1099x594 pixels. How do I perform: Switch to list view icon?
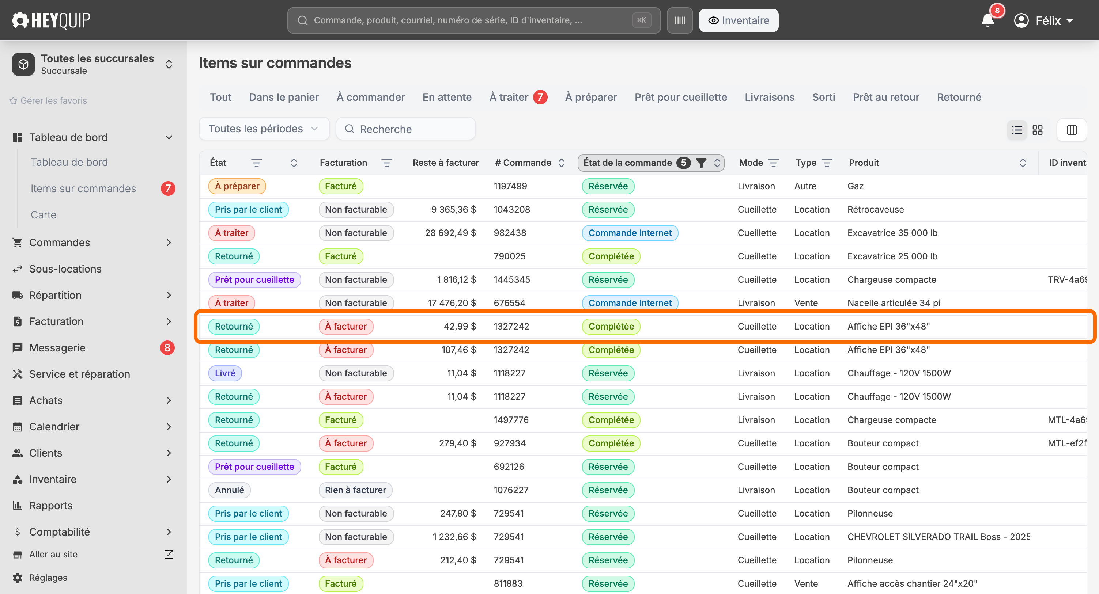click(x=1017, y=130)
